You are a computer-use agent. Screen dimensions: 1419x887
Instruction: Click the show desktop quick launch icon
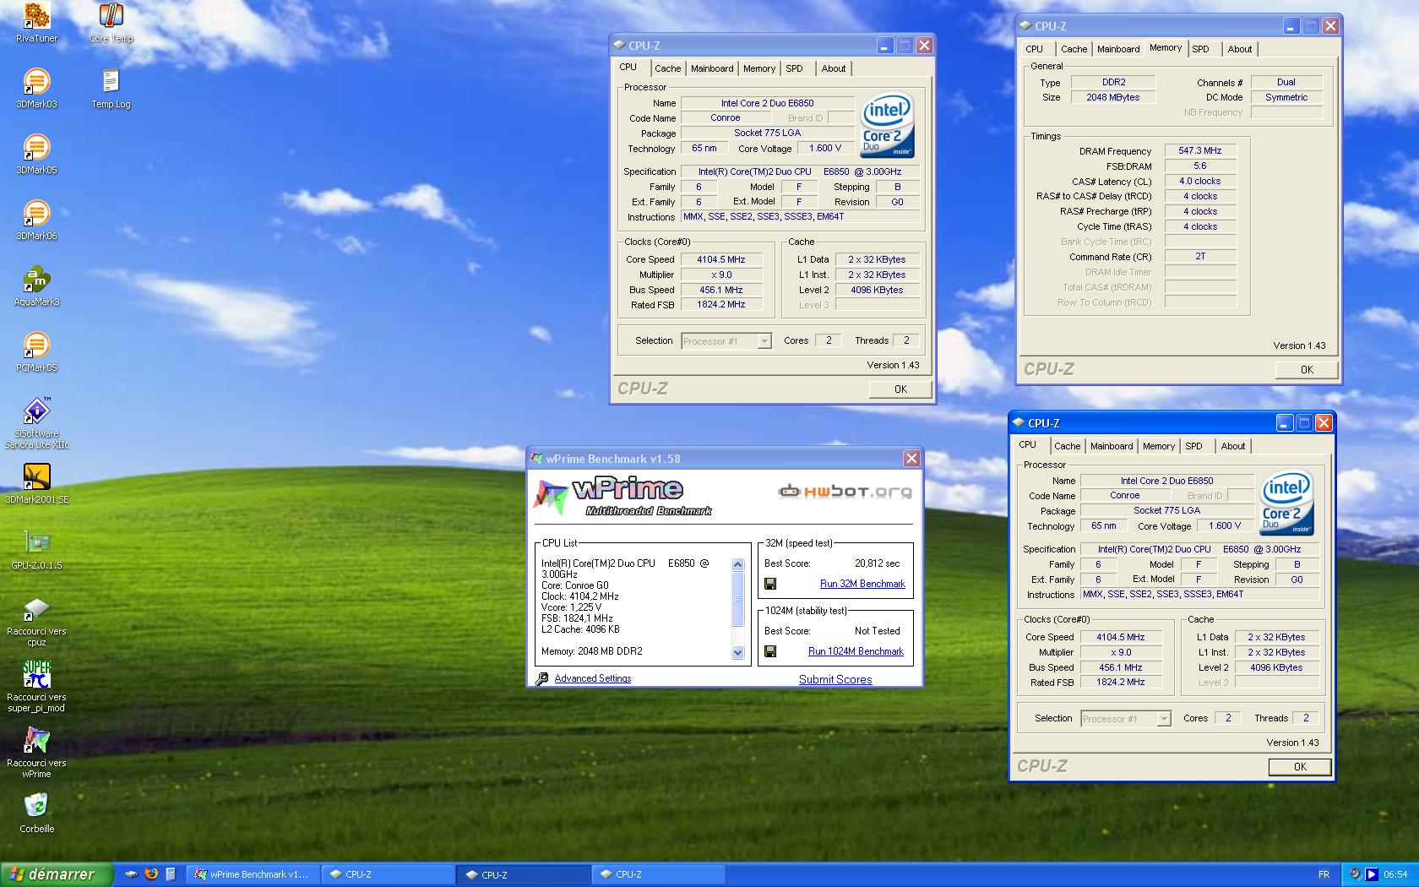[x=131, y=874]
